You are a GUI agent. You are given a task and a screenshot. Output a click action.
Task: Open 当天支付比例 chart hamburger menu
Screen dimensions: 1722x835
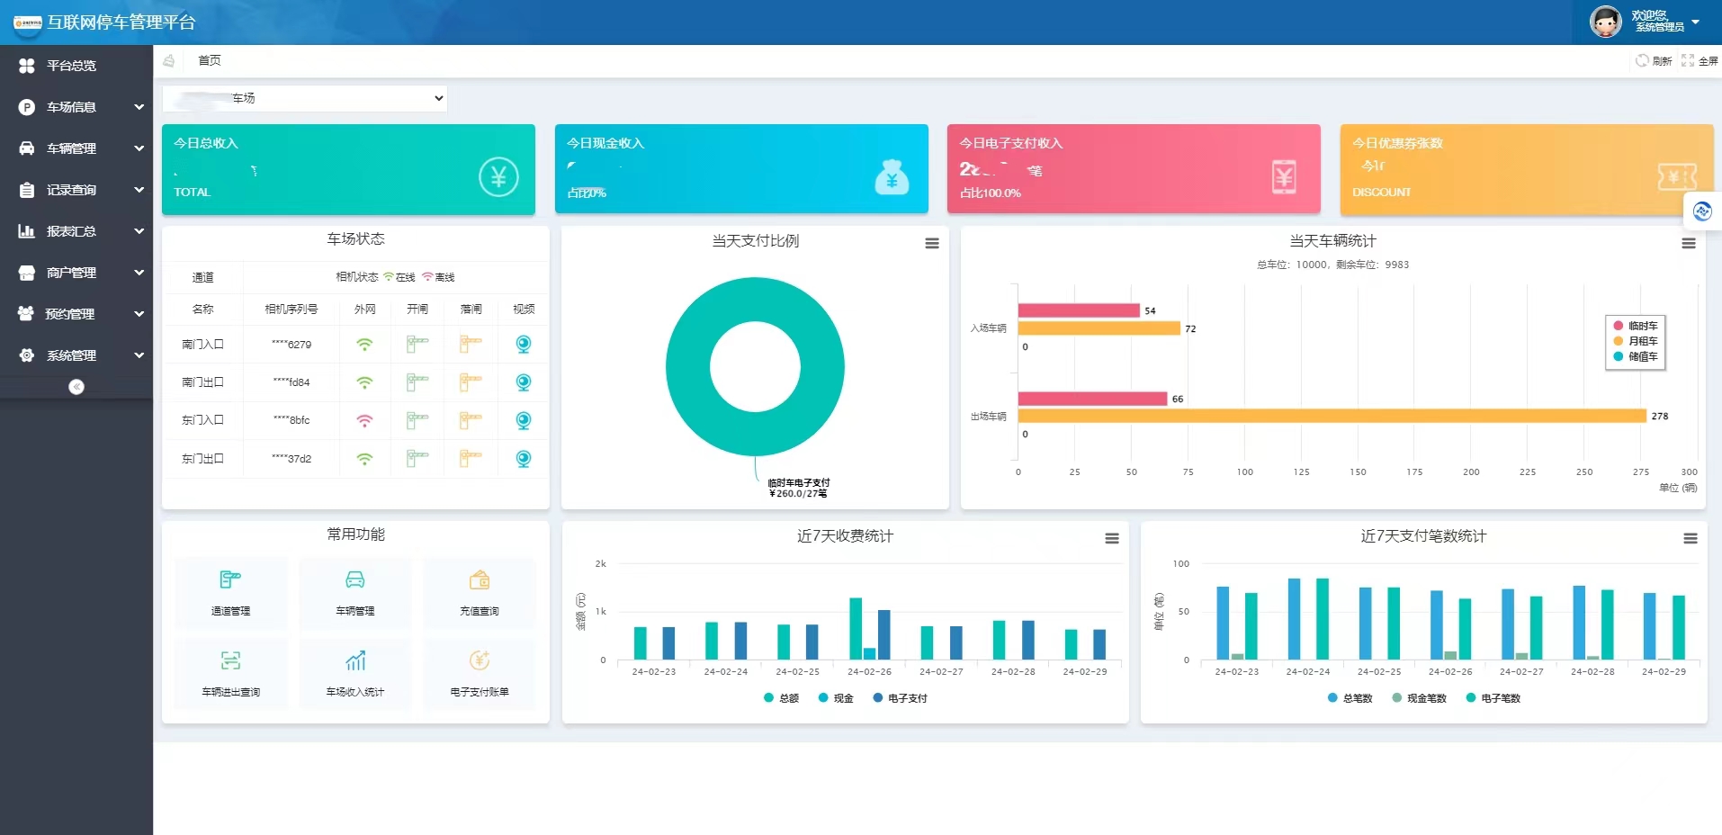click(x=932, y=243)
